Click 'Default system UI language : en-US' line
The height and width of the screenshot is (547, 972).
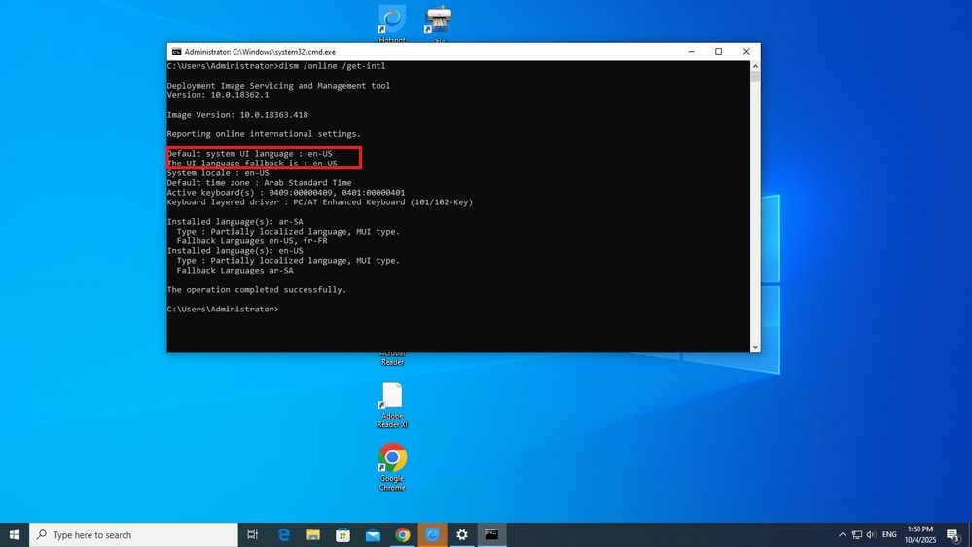click(250, 153)
